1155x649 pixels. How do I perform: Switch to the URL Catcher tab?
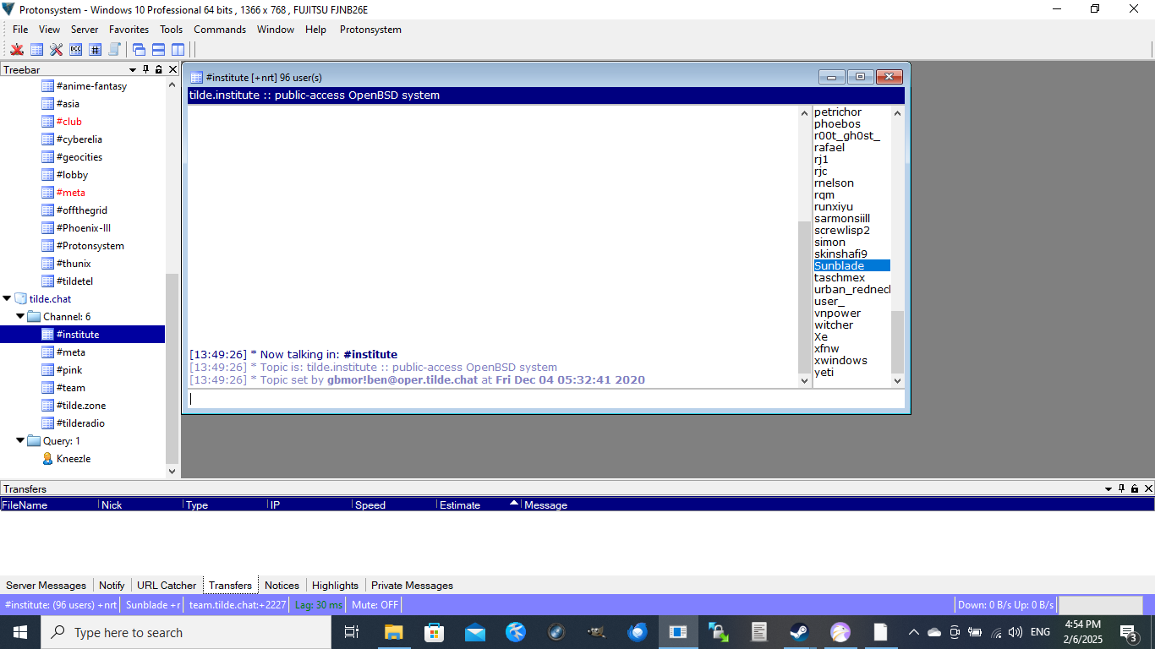pos(167,585)
